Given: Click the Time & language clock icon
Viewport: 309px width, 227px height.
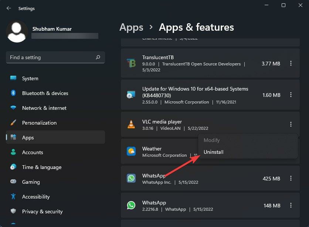Looking at the screenshot, I should (x=13, y=167).
